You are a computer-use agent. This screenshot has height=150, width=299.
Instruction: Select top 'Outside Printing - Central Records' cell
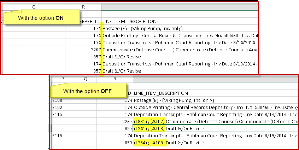coord(180,35)
